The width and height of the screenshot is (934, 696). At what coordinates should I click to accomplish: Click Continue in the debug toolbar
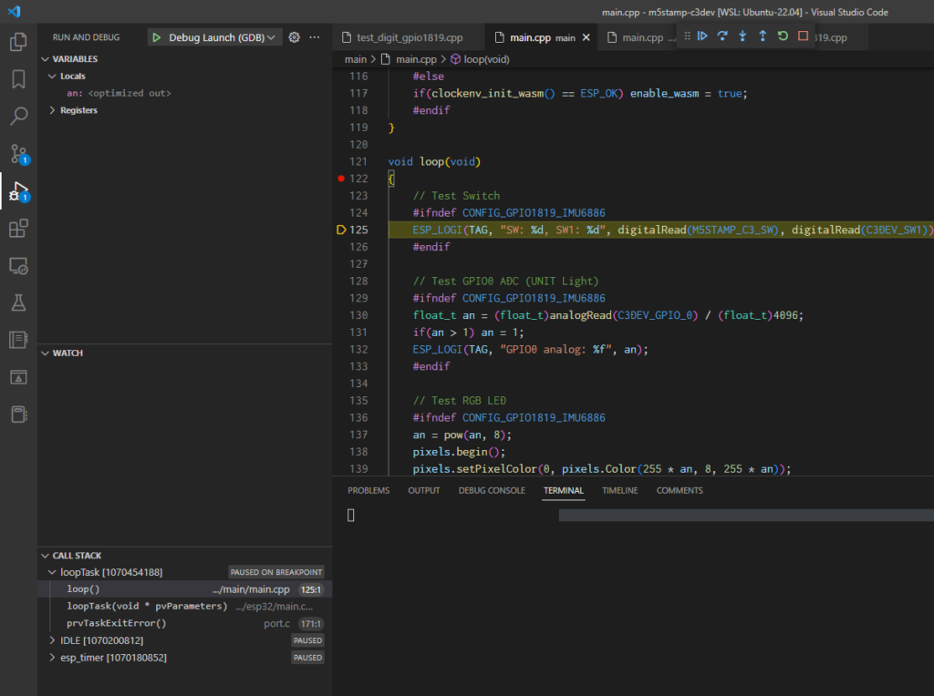702,36
